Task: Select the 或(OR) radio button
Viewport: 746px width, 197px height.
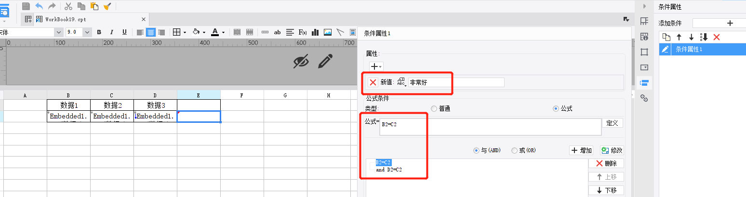Action: [524, 150]
